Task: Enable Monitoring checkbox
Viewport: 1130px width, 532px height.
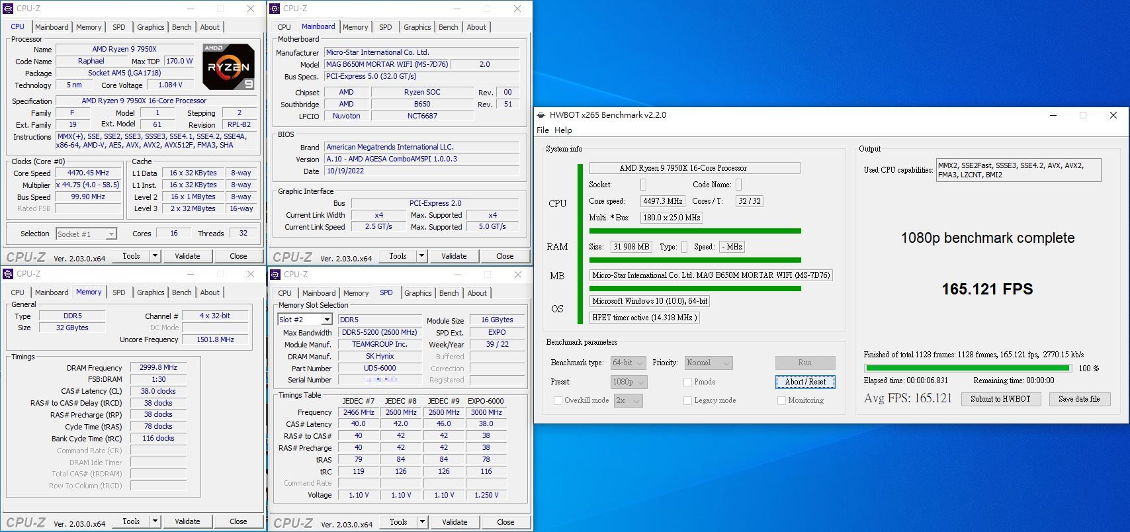Action: pyautogui.click(x=781, y=400)
